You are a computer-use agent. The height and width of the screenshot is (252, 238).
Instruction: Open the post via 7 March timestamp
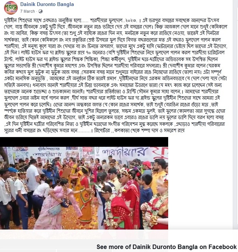(x=27, y=11)
